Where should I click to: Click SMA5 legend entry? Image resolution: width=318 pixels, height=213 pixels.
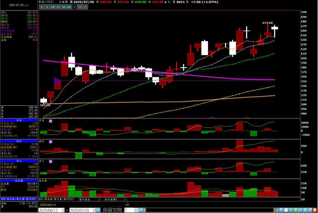pyautogui.click(x=19, y=12)
